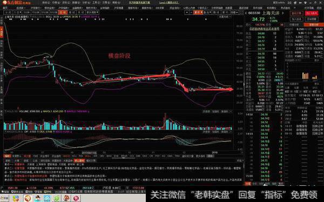Go to 首页 in the navigation toolbar
Viewport: 324px width, 202px height.
(x=5, y=8)
